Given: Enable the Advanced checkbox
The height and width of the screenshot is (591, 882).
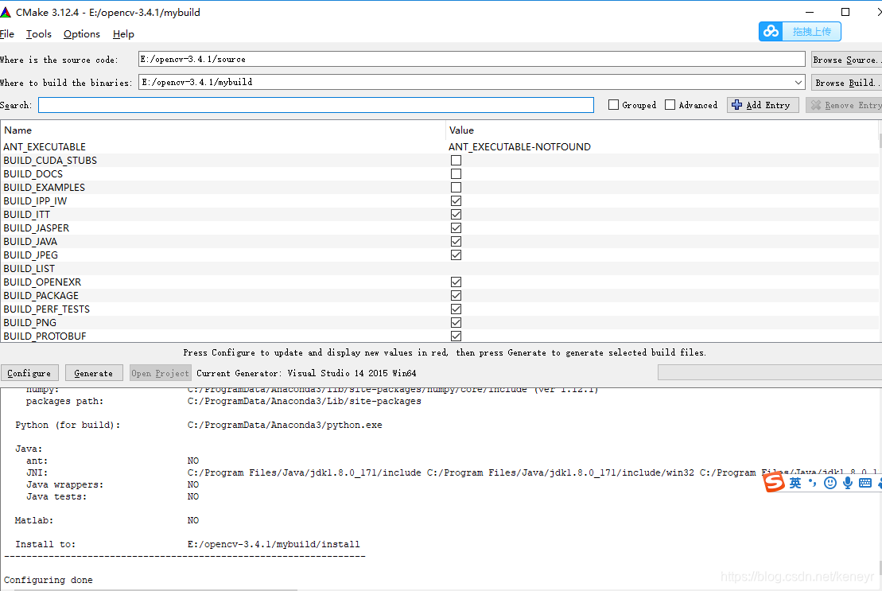Looking at the screenshot, I should [670, 104].
